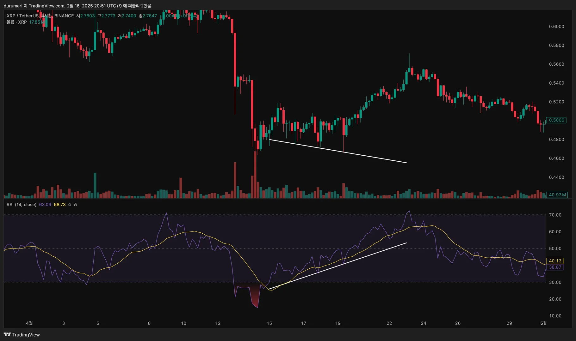
Task: Click the yellow RSI MA value 68.73
Action: pyautogui.click(x=59, y=205)
